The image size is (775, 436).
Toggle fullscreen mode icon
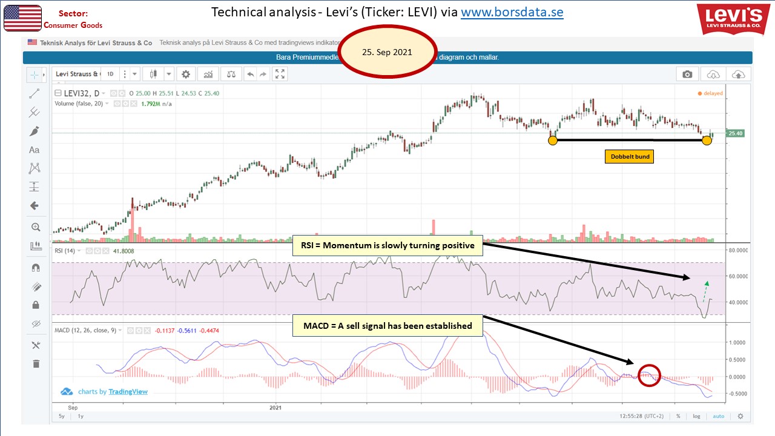pos(280,74)
